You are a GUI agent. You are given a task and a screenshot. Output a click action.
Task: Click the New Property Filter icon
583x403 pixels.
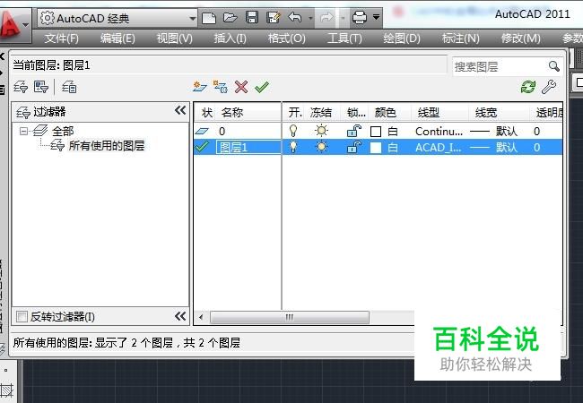[21, 87]
